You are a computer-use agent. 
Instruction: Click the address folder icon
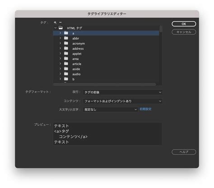pyautogui.click(x=66, y=48)
